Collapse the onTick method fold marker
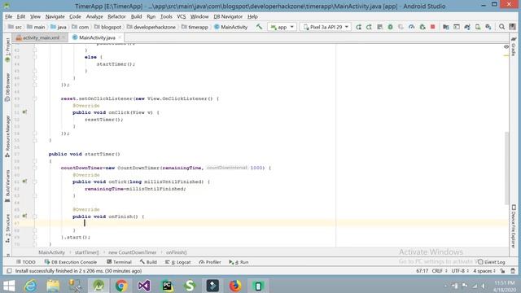This screenshot has width=521, height=293. [34, 181]
